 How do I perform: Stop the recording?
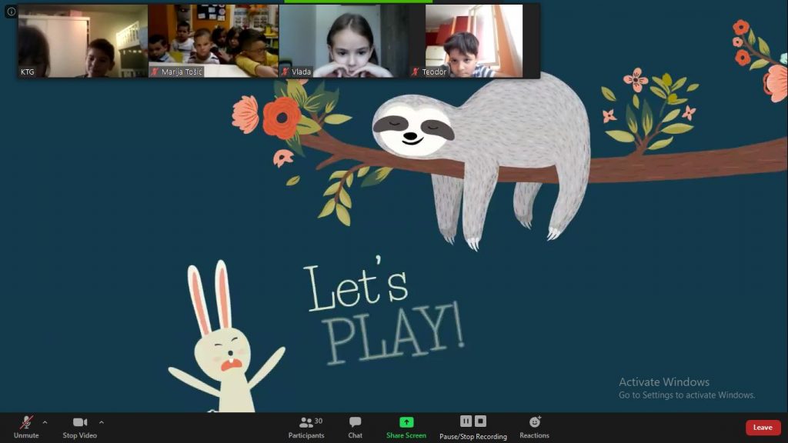tap(480, 421)
